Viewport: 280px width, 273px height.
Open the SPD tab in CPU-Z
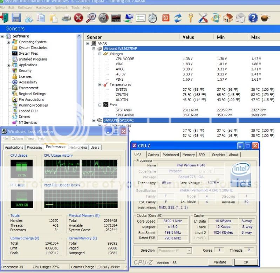[202, 155]
